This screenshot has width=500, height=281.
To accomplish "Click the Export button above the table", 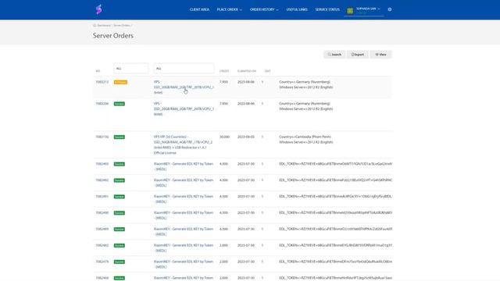I will coord(358,55).
